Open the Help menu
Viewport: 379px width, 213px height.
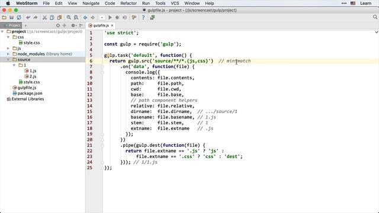point(209,3)
